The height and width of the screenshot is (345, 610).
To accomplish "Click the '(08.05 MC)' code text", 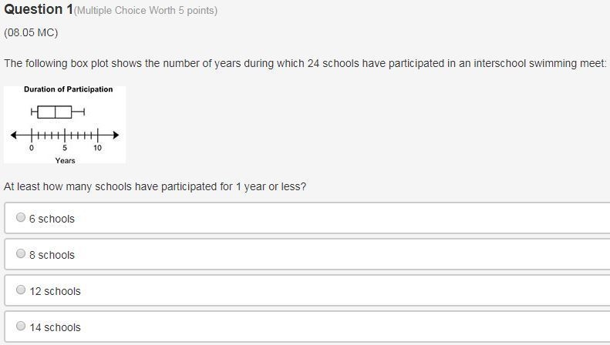I will click(x=31, y=32).
